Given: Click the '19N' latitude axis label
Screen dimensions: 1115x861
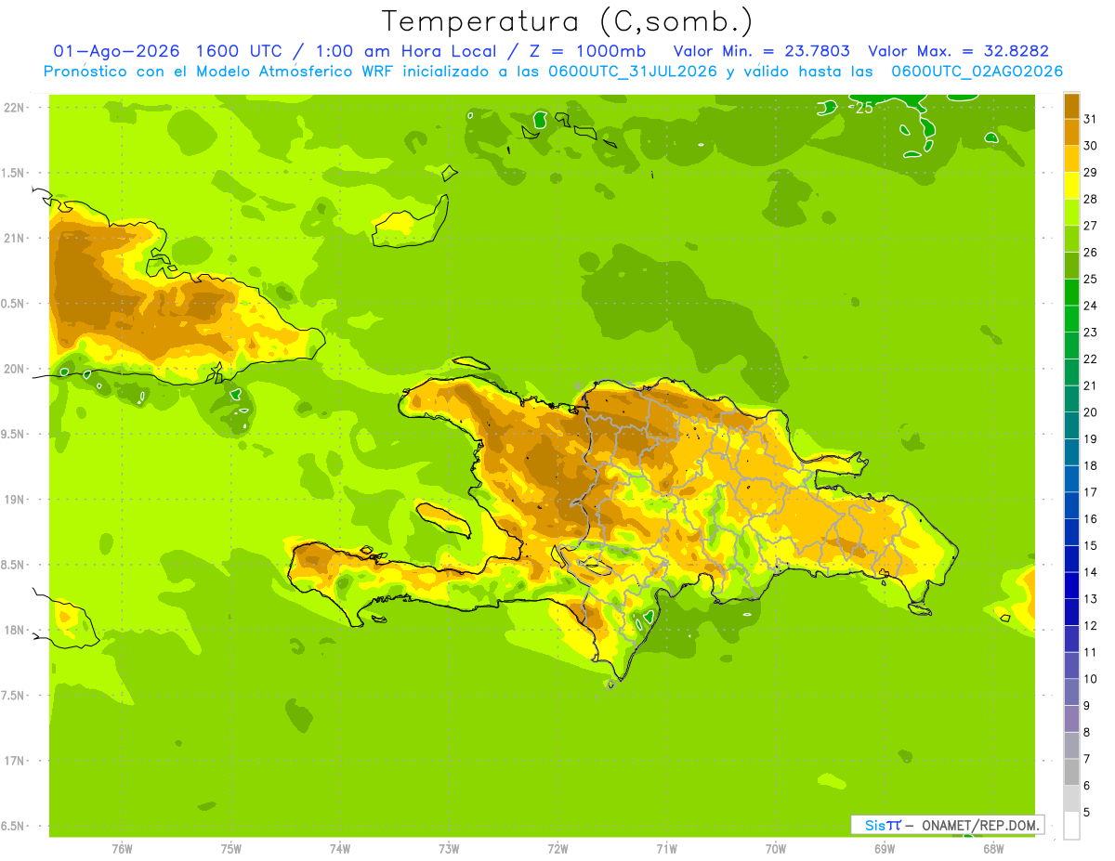Looking at the screenshot, I should (x=15, y=500).
